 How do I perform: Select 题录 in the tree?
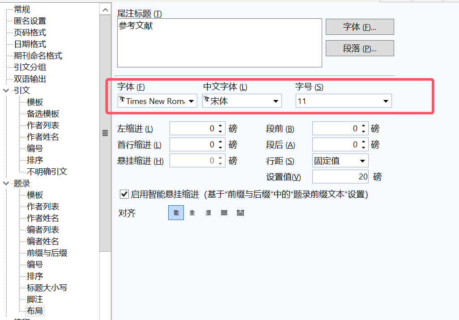tap(22, 183)
